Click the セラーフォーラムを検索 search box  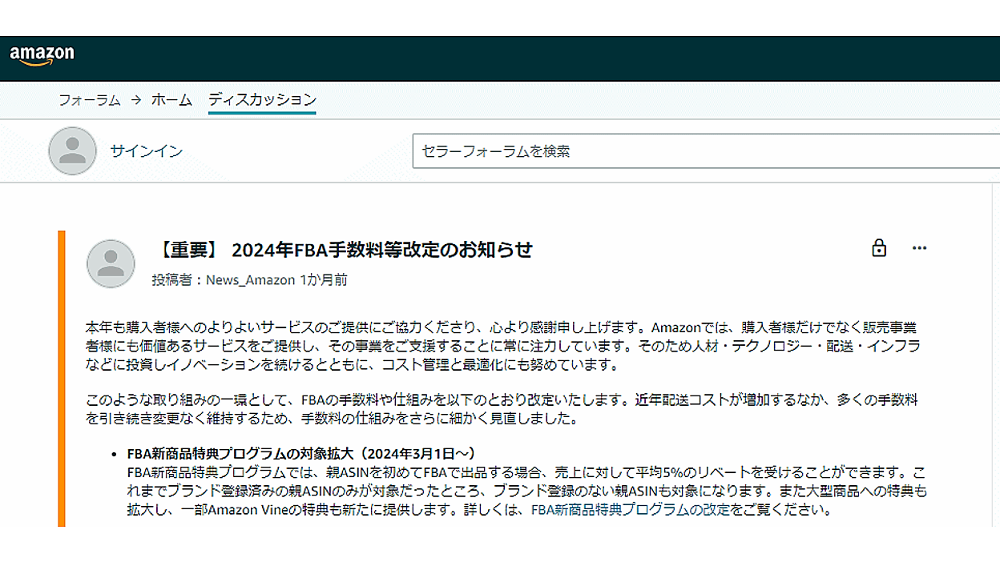point(641,151)
